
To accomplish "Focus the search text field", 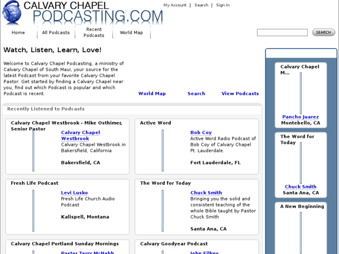I will [282, 33].
